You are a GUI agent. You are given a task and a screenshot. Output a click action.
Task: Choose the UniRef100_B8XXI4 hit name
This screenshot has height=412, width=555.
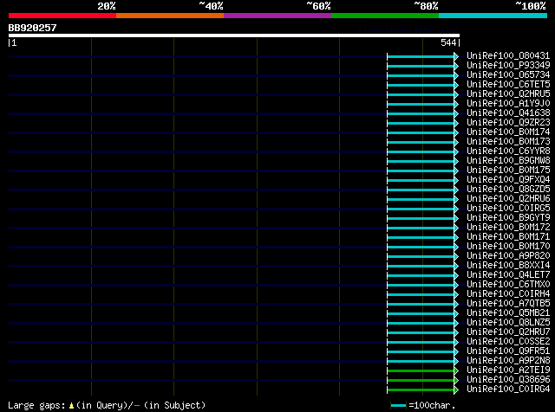click(508, 266)
